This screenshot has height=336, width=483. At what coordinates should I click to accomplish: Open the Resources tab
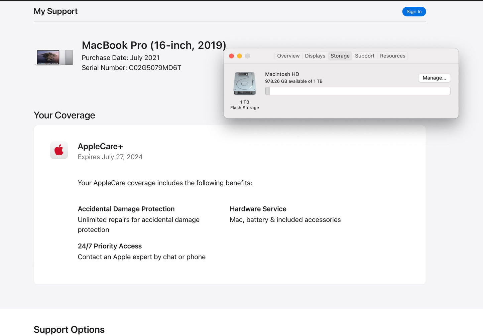(392, 56)
